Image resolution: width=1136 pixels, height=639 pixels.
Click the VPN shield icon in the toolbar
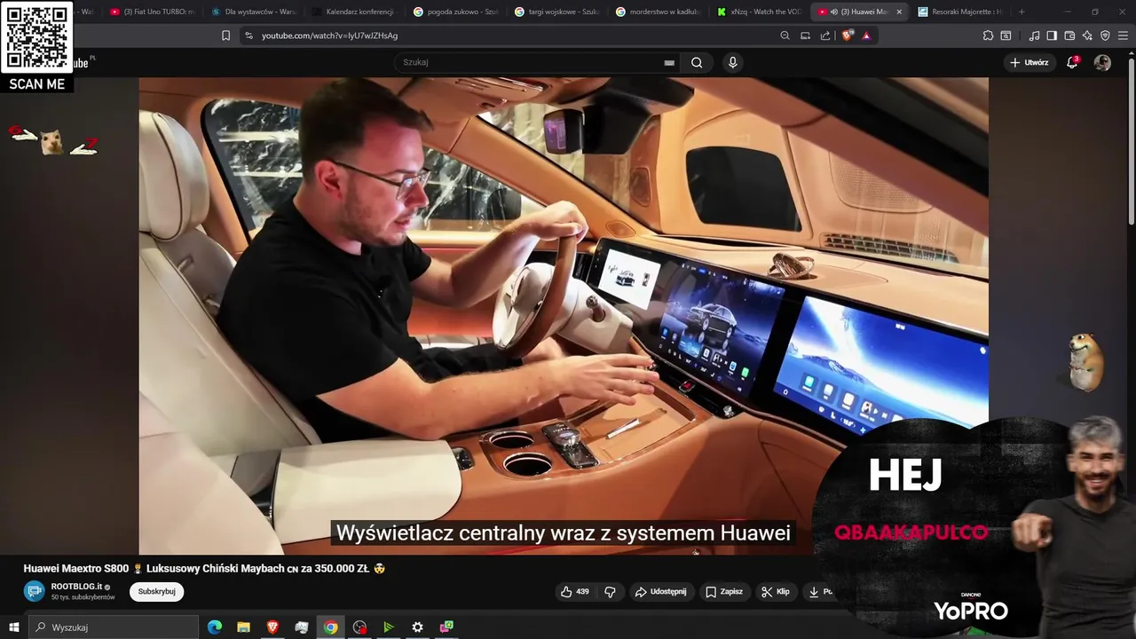(1105, 35)
